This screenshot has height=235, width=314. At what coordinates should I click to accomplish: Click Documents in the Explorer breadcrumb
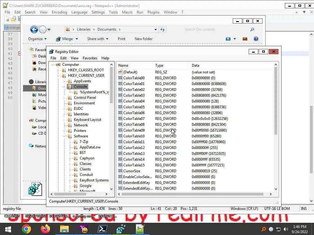point(107,29)
